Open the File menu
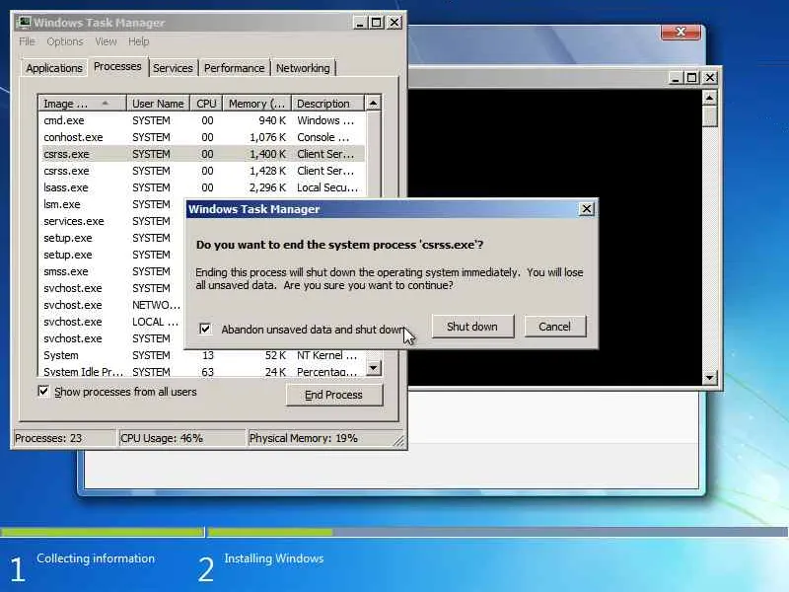Screen dimensions: 789x592 [x=28, y=41]
